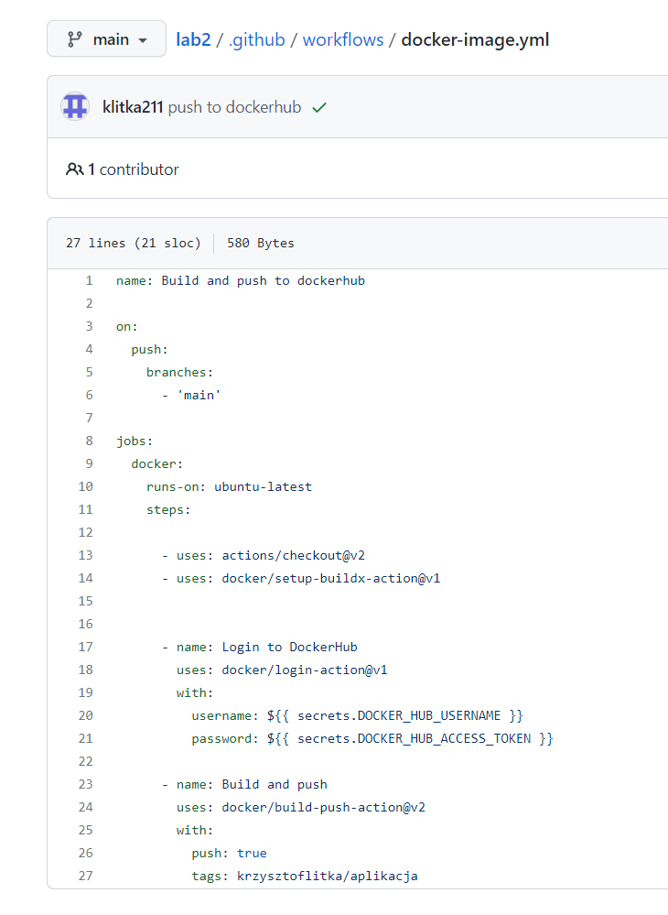Open the main branch selector dropdown

coord(107,39)
